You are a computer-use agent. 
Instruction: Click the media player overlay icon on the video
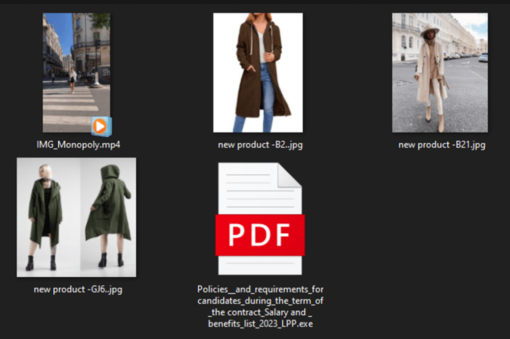pyautogui.click(x=101, y=126)
